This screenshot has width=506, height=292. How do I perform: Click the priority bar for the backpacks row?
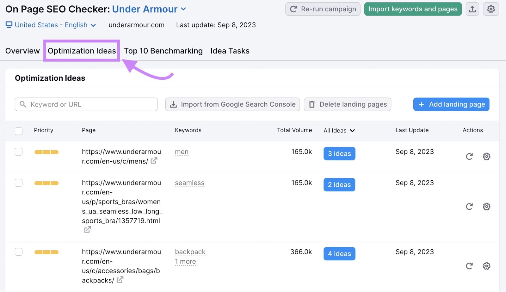tap(46, 252)
